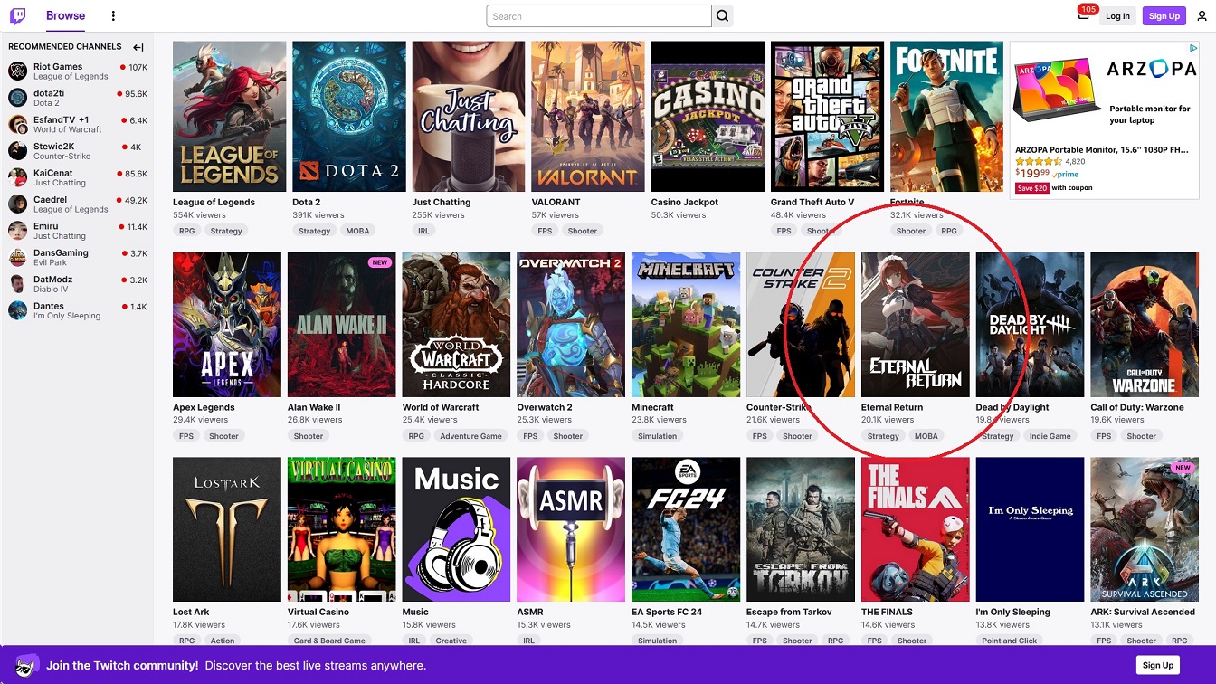Click the Twitch logo home icon
Screen dimensions: 1216x684
point(17,15)
